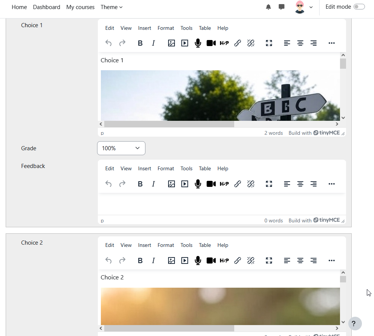
Task: Click Italic in the Choice 2 editor
Action: [x=153, y=260]
